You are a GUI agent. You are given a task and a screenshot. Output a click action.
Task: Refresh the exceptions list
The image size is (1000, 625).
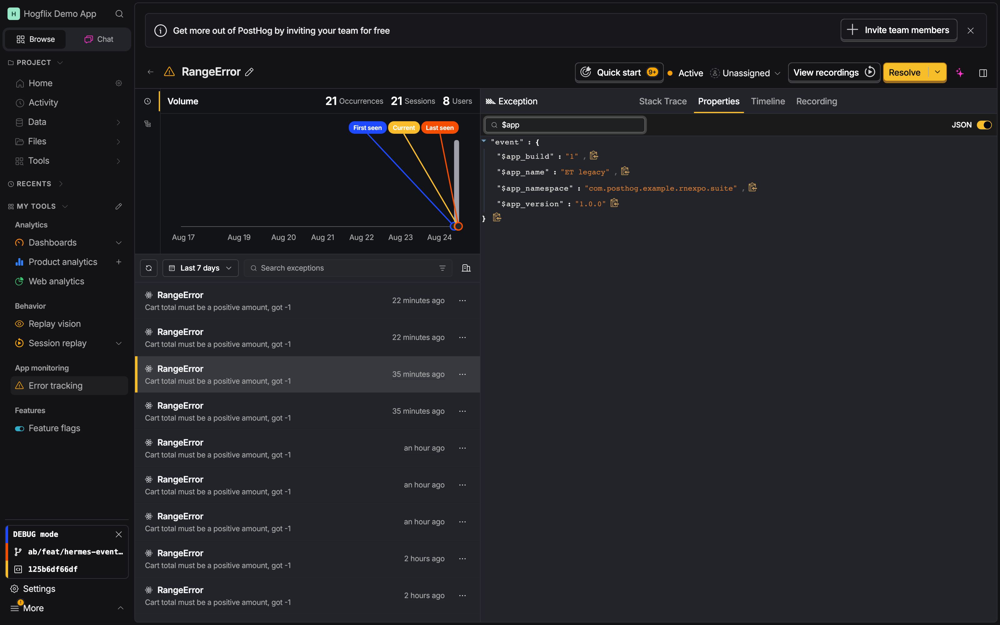coord(149,268)
